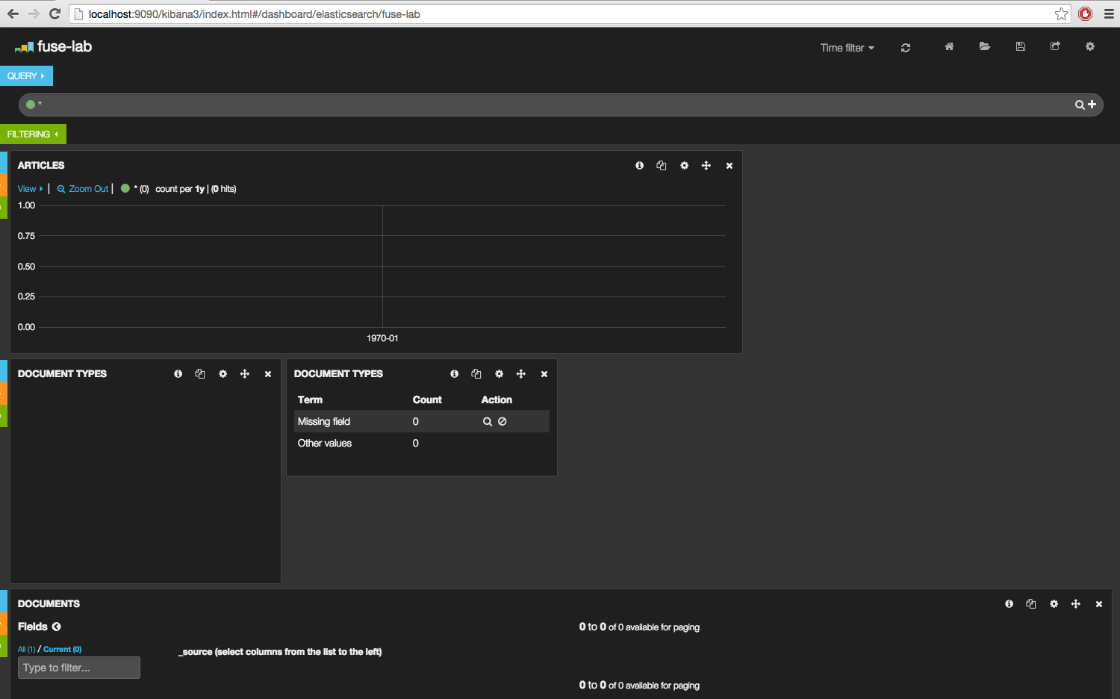Add a new query with the plus icon
This screenshot has height=699, width=1120.
(x=1092, y=105)
